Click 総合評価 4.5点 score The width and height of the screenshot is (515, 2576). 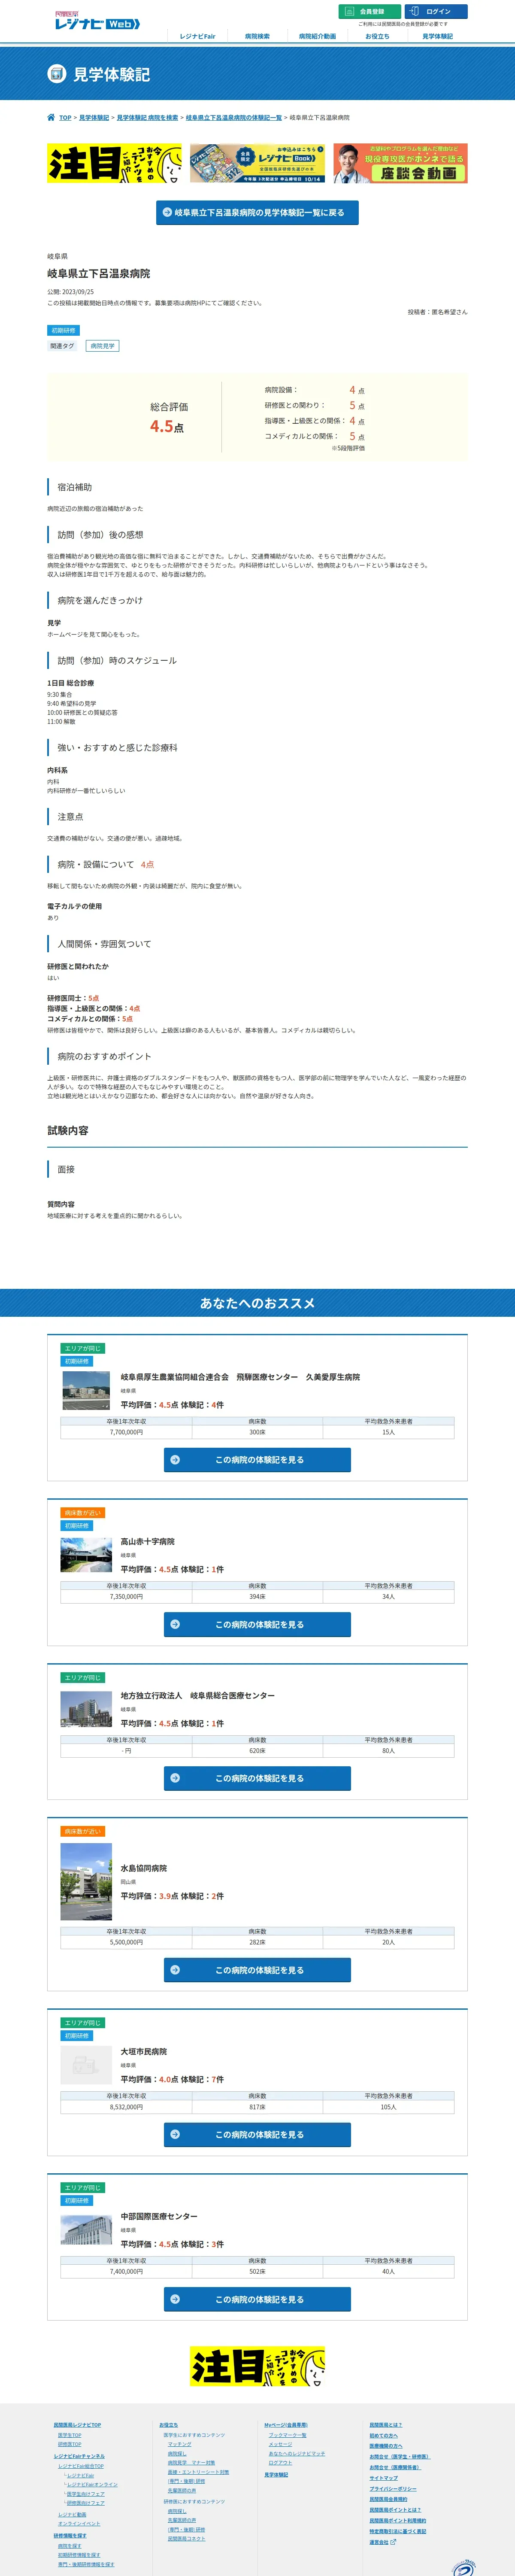click(x=167, y=426)
